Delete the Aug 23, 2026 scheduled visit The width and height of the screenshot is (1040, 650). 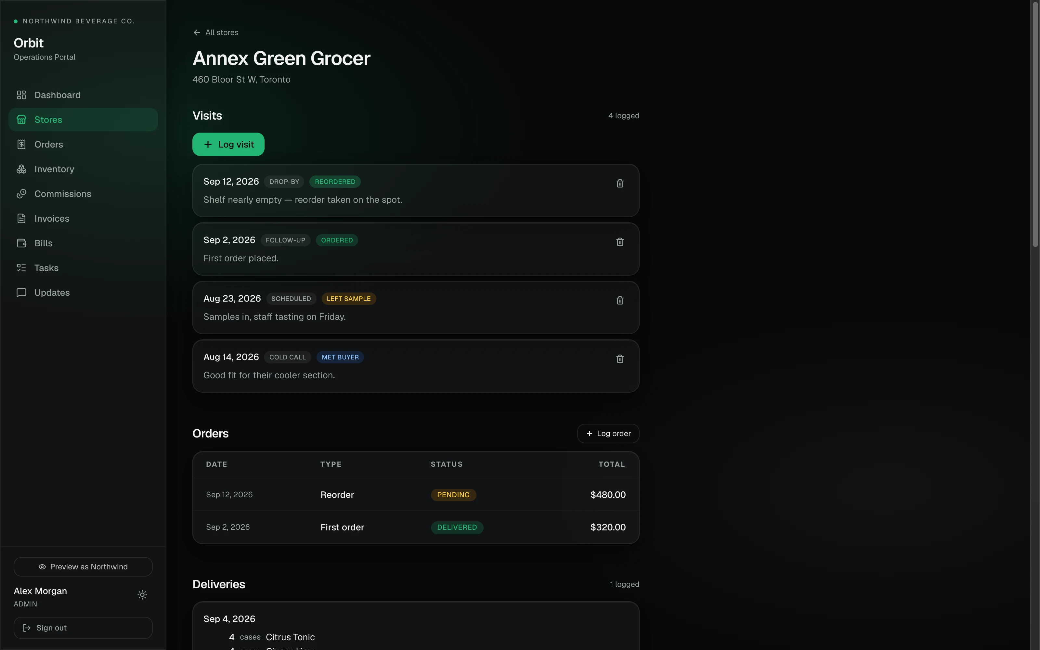pos(620,300)
